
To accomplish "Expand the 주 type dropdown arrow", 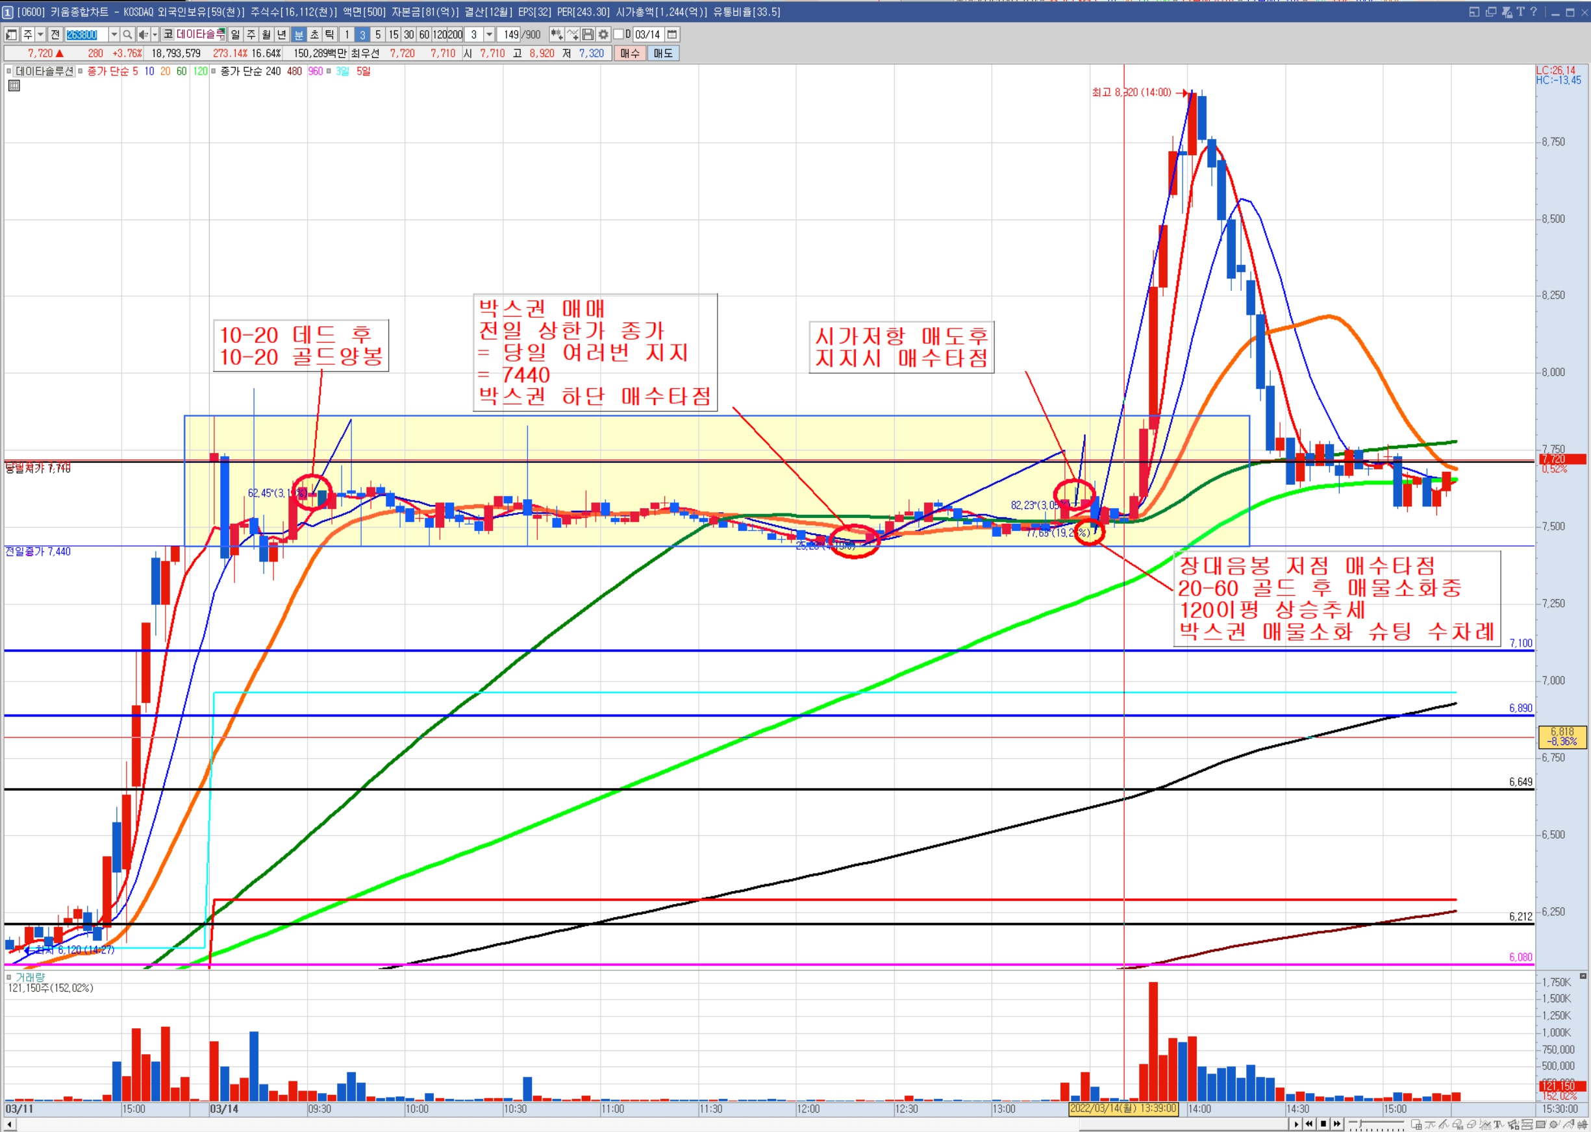I will pyautogui.click(x=40, y=34).
